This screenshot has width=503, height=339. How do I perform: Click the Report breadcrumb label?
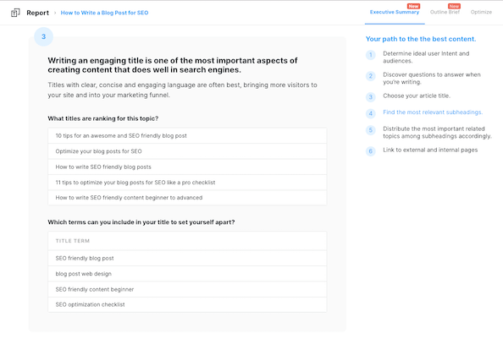coord(37,13)
